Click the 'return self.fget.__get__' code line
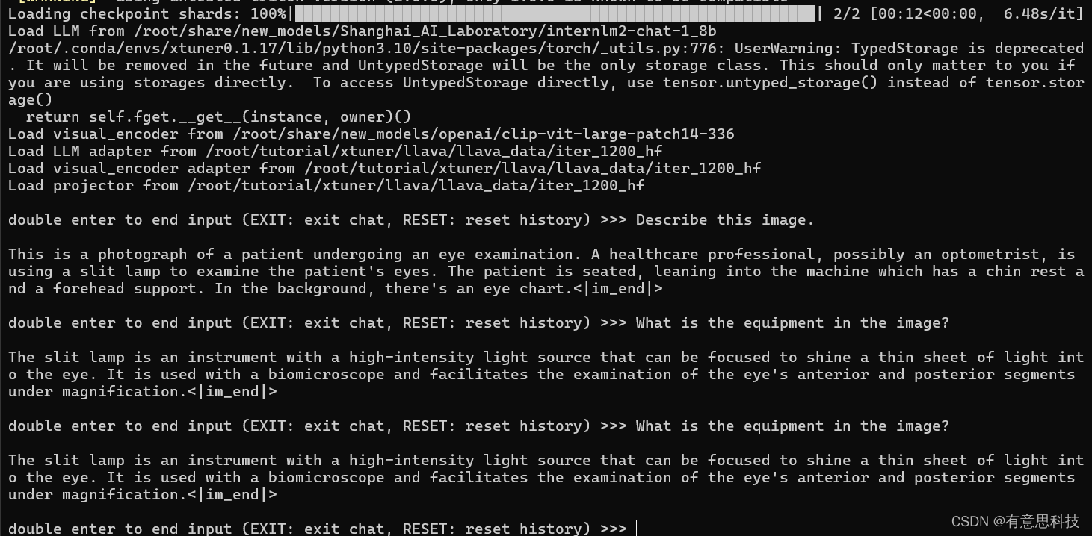The height and width of the screenshot is (536, 1092). pos(218,117)
